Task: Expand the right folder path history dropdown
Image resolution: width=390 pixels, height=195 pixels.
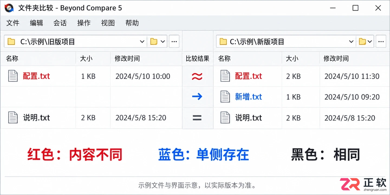Action: pos(351,42)
